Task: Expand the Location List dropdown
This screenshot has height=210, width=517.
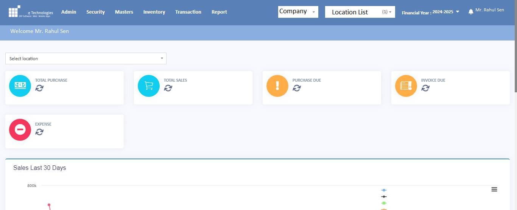Action: (360, 12)
